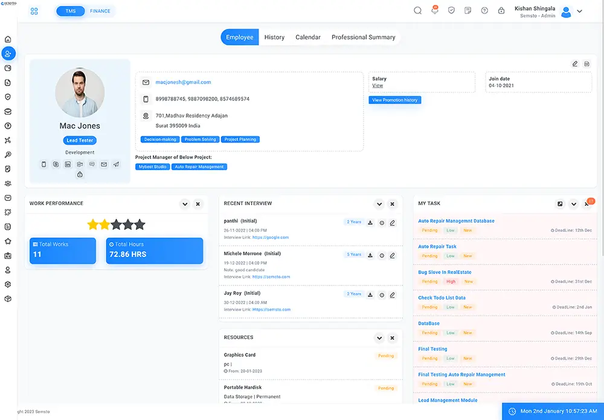
Task: Click the Telegram paper plane icon
Action: (x=116, y=164)
